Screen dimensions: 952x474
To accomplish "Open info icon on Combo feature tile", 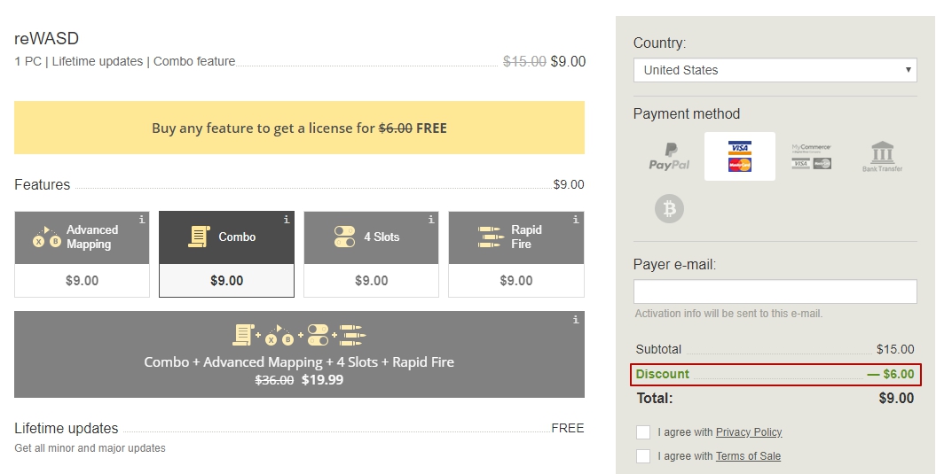I will pyautogui.click(x=286, y=220).
